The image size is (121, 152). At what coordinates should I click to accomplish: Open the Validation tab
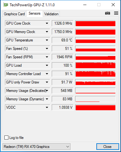tap(51, 14)
